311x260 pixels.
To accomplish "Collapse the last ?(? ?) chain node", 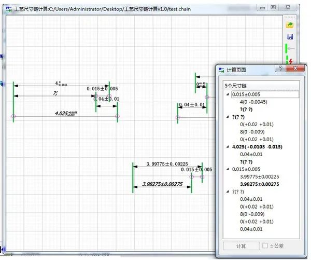I will point(228,191).
